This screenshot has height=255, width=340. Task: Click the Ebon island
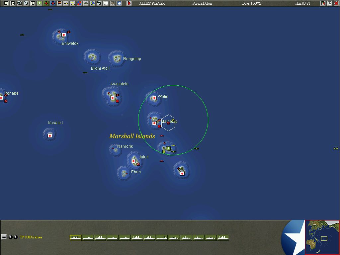point(124,173)
